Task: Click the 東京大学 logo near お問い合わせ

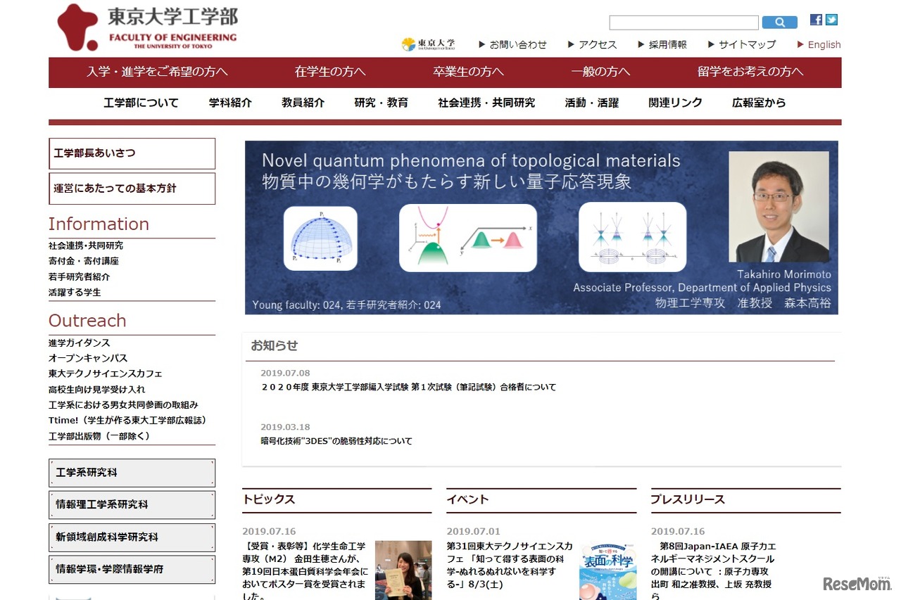Action: coord(428,44)
